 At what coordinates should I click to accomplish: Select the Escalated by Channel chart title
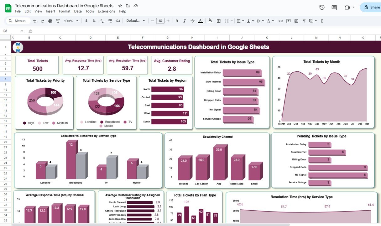click(x=218, y=137)
